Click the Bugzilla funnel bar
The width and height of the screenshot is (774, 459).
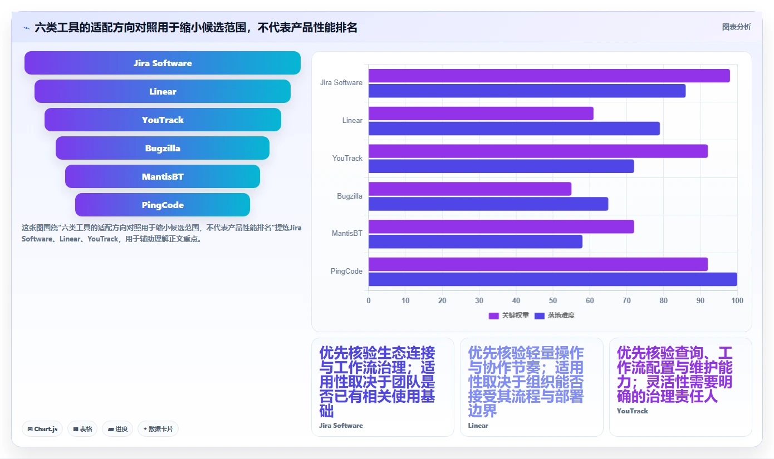click(x=163, y=148)
